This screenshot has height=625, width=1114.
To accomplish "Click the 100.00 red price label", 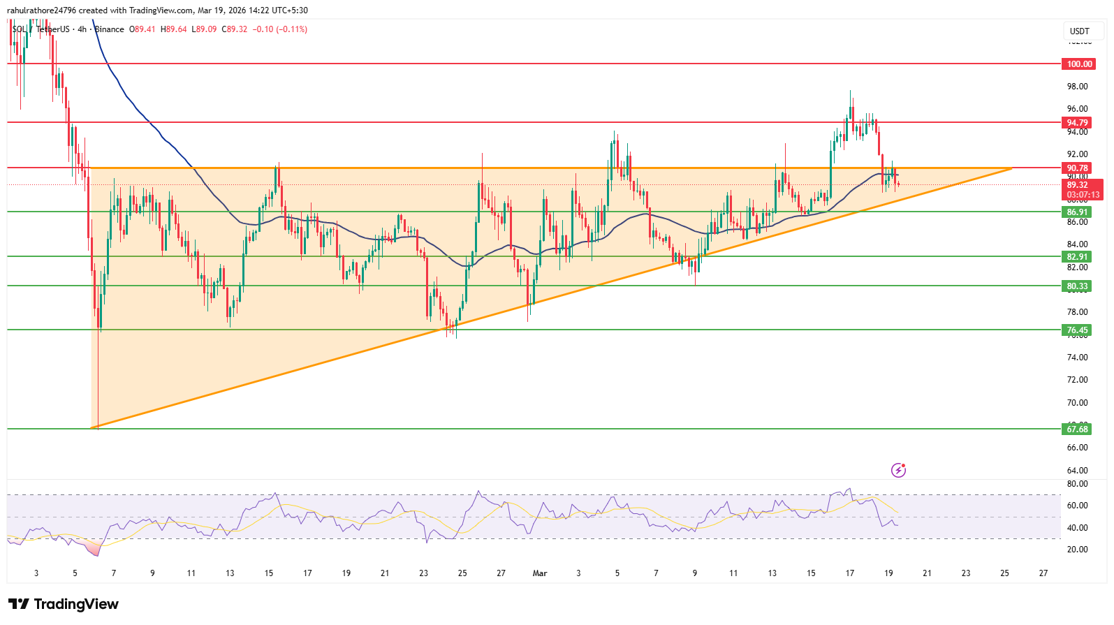I will (x=1079, y=64).
